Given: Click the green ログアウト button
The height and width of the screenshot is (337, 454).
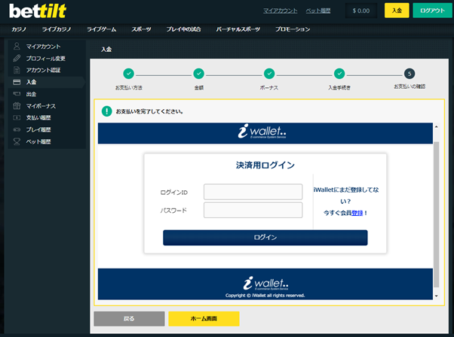Looking at the screenshot, I should [x=433, y=11].
